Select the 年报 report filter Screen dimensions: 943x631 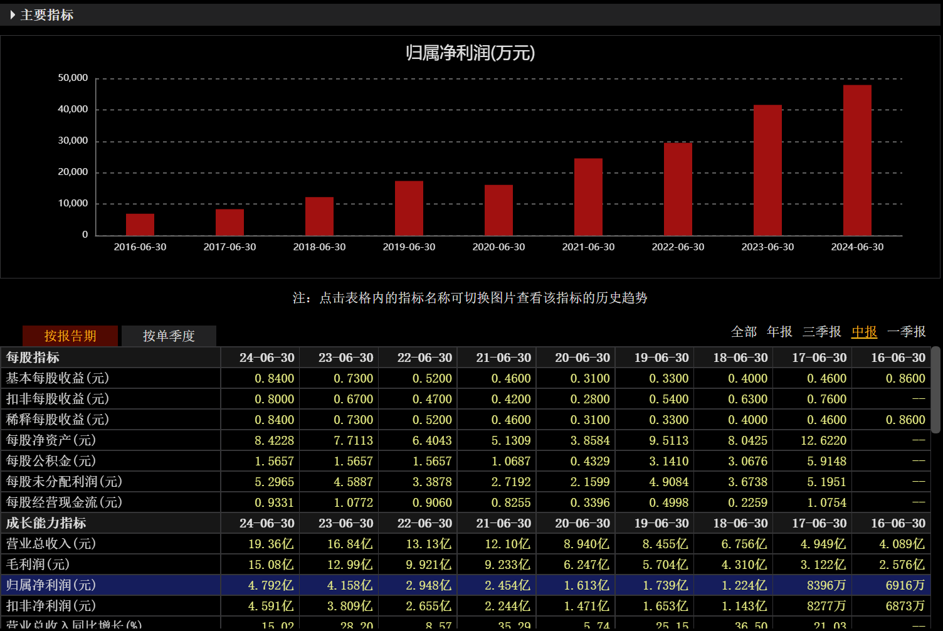tap(779, 332)
